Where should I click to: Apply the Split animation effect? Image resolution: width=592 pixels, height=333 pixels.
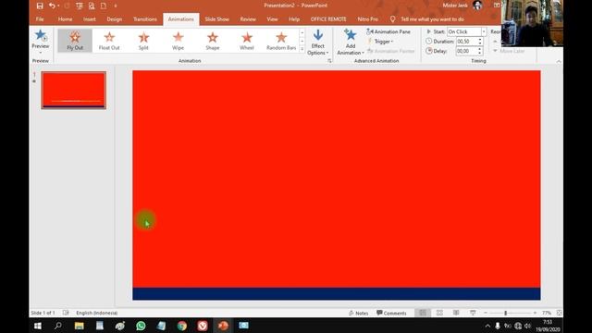pos(143,41)
